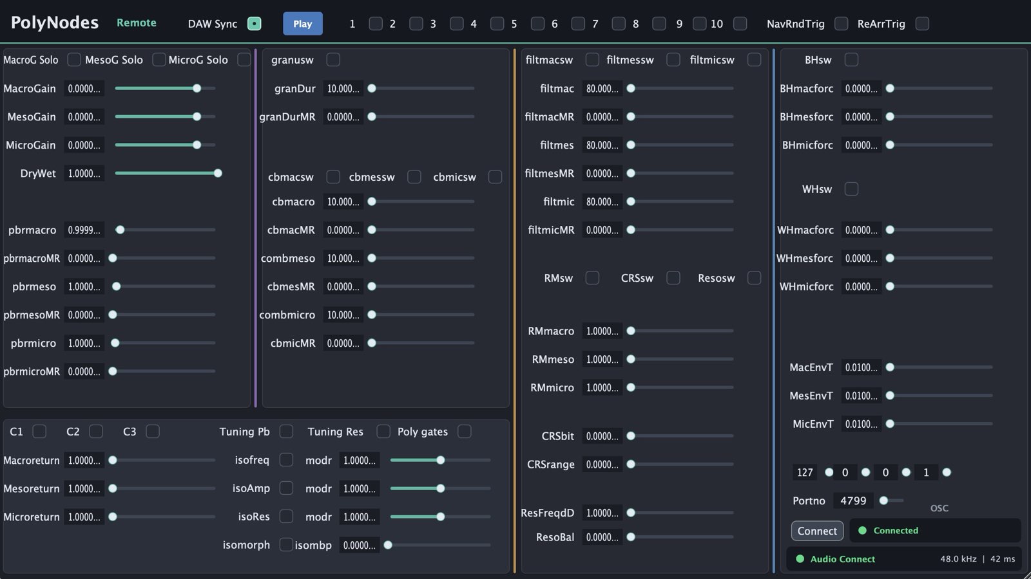Enable the isomorph checkbox

pos(286,545)
